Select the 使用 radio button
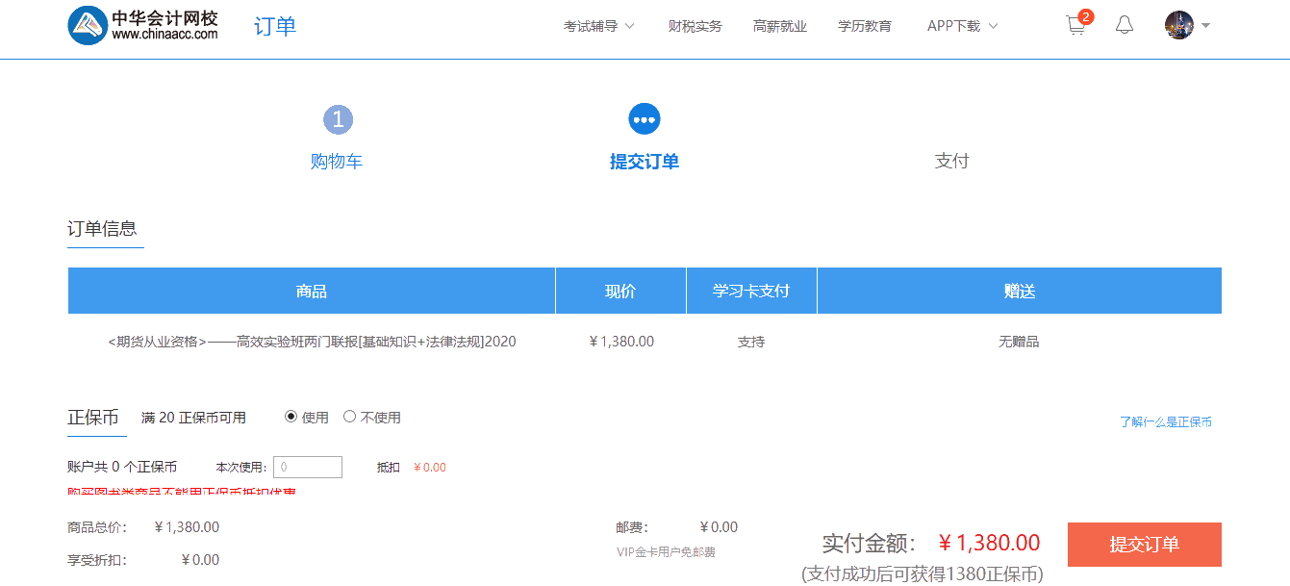 [x=291, y=417]
